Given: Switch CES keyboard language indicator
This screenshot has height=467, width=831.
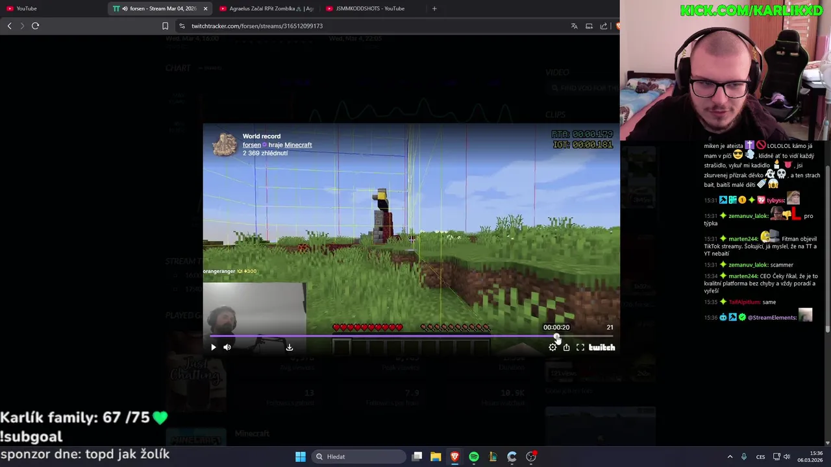Looking at the screenshot, I should [x=760, y=457].
